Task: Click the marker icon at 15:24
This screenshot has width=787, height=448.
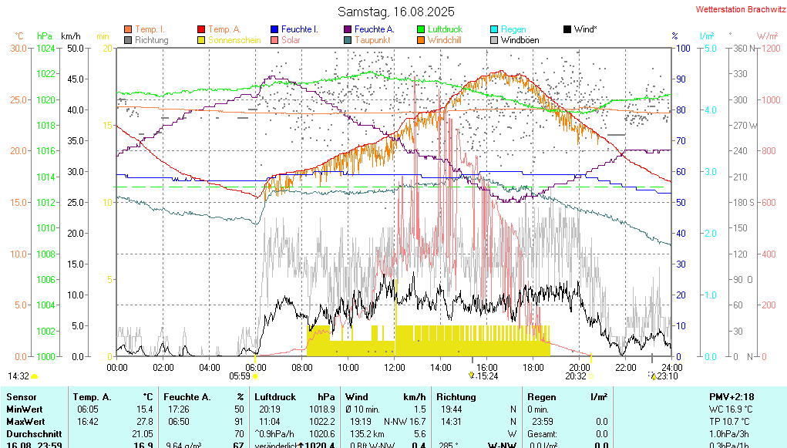Action: [x=472, y=376]
